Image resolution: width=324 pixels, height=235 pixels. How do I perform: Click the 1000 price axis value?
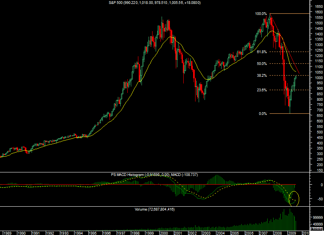(319, 78)
